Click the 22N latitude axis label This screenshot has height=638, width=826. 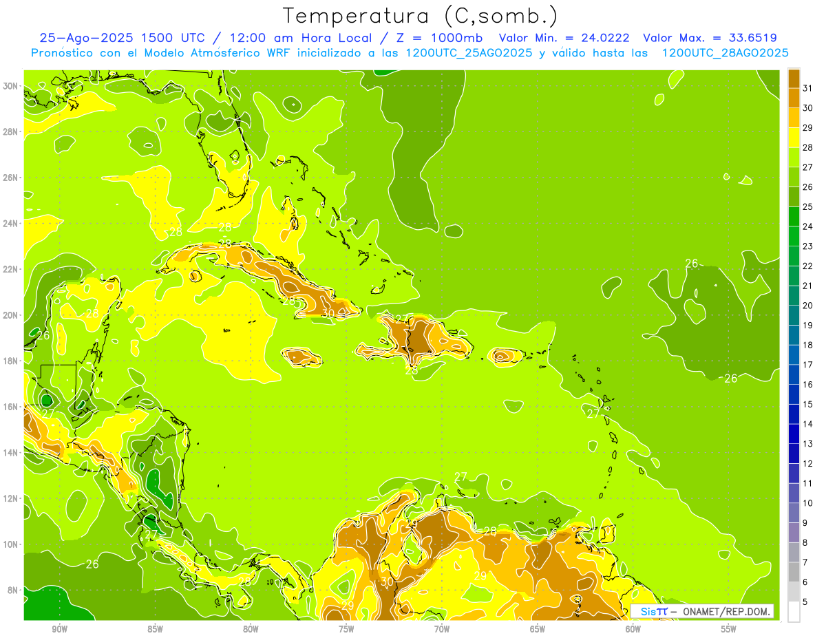pyautogui.click(x=10, y=269)
